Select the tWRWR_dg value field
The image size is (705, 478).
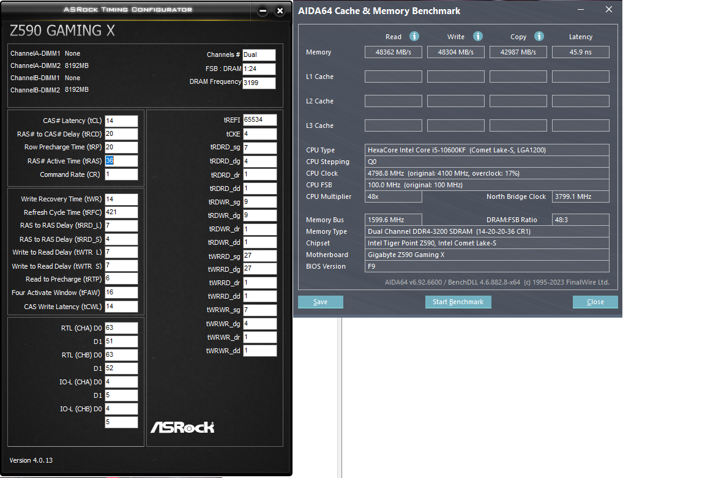(260, 323)
